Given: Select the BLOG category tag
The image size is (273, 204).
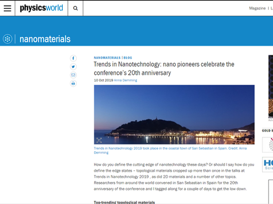Looking at the screenshot, I should (128, 58).
